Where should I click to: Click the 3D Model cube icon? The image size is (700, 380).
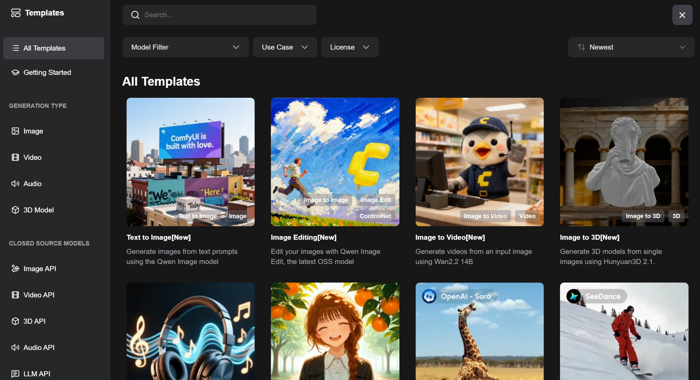pyautogui.click(x=15, y=210)
